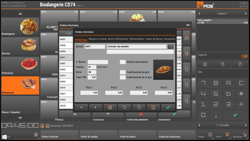Viewport: 250px width, 141px height.
Task: Open Fichier de clients
Action: coord(138,135)
